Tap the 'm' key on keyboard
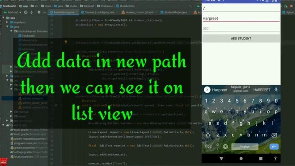The height and width of the screenshot is (166, 295). (264, 135)
